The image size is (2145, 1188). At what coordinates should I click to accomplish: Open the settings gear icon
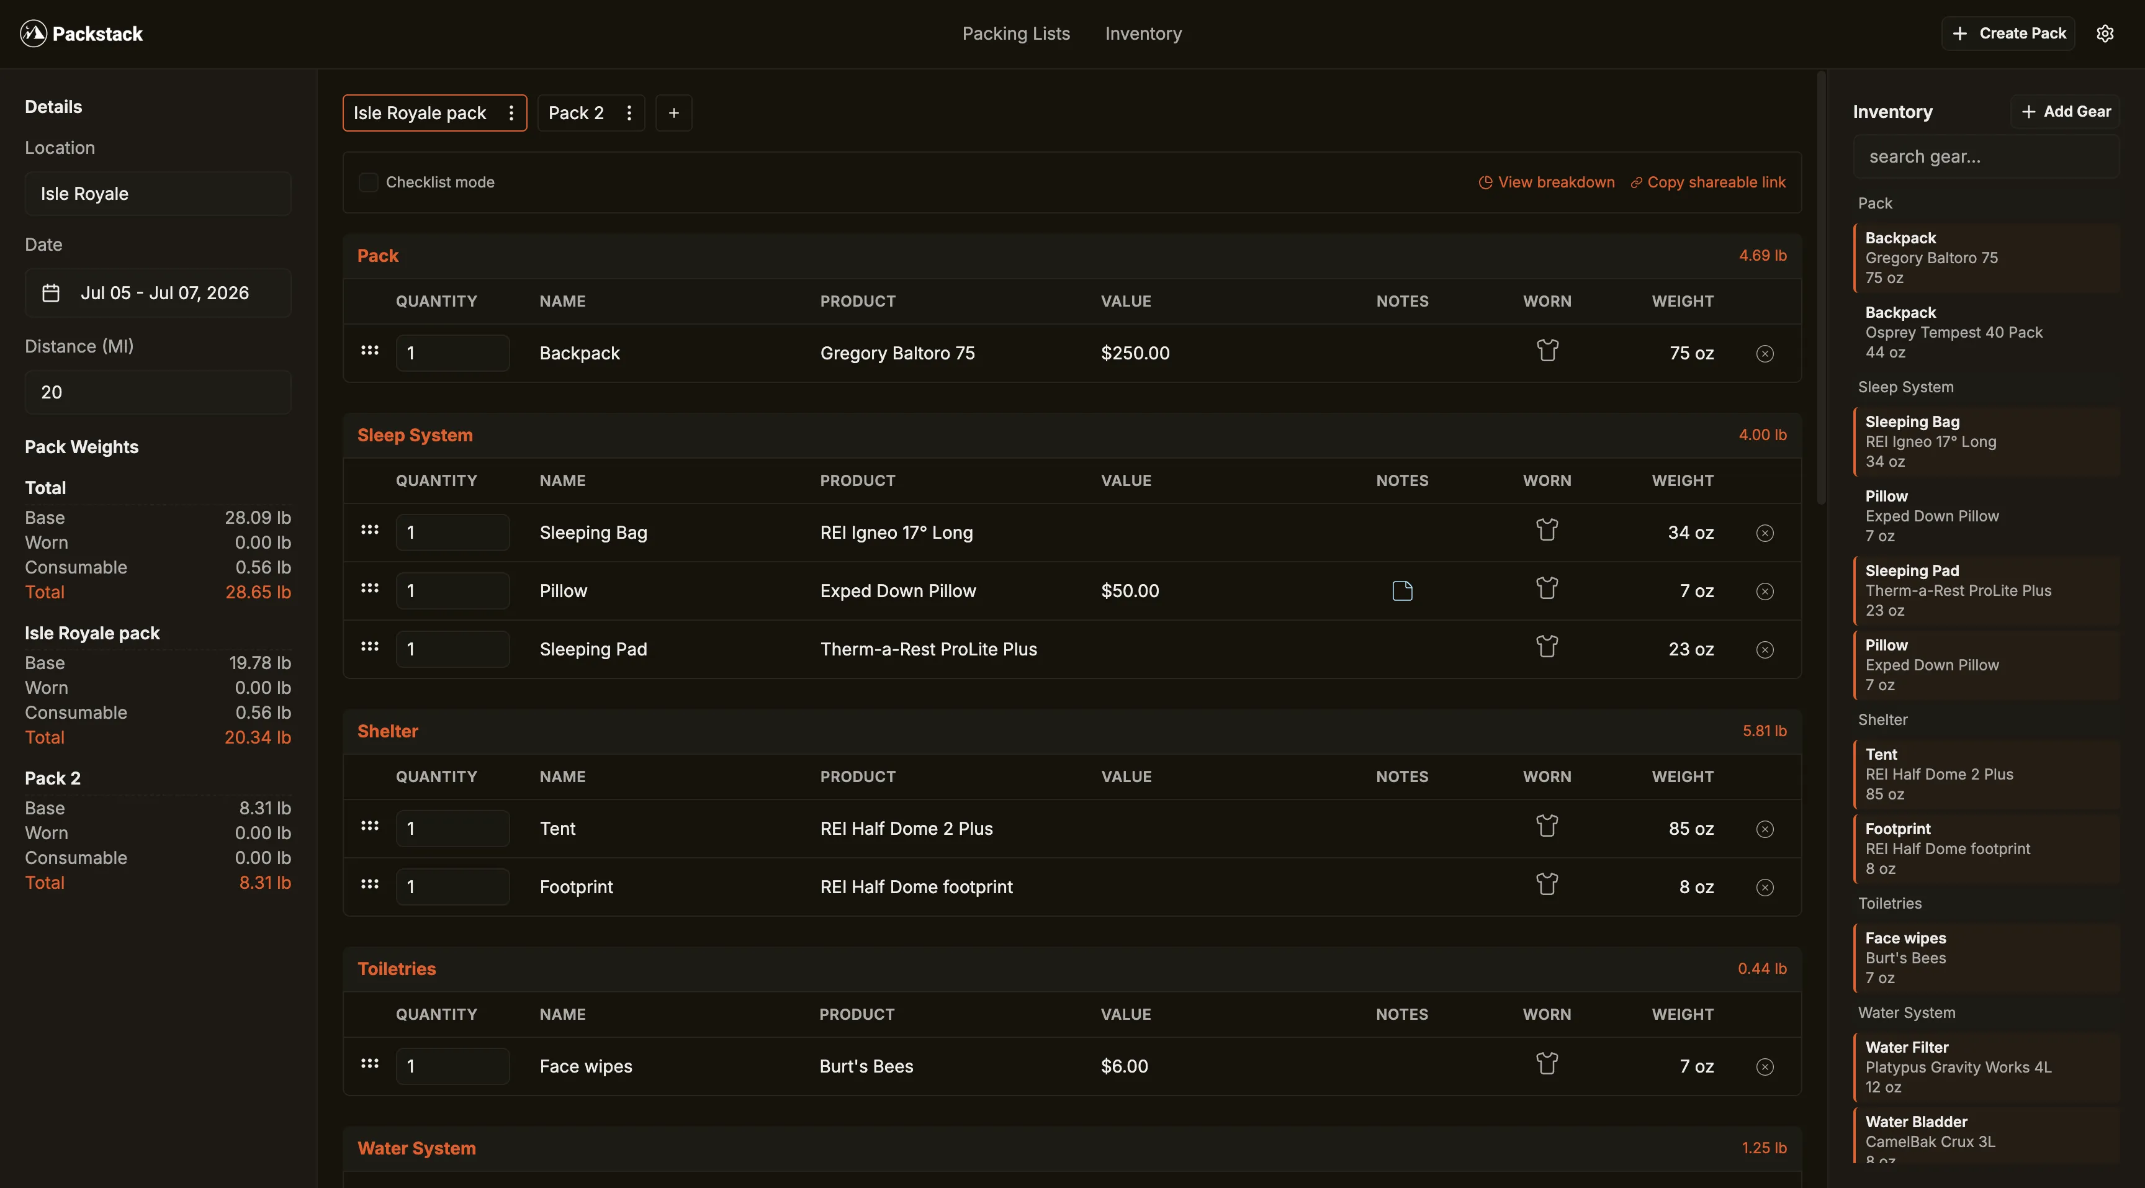[2106, 34]
